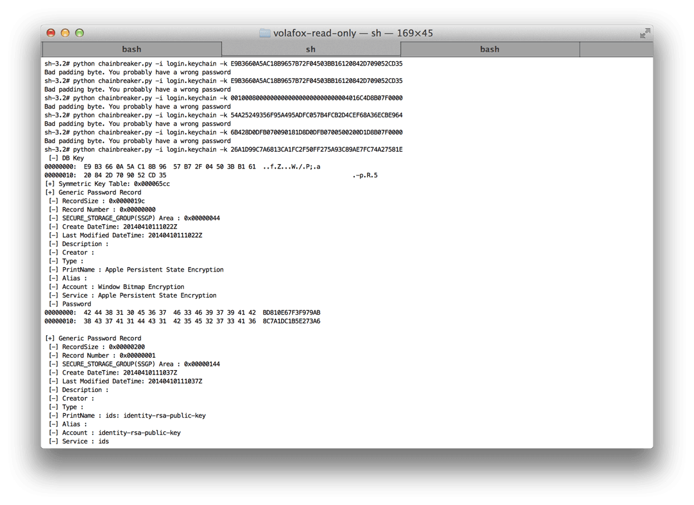The image size is (694, 505).
Task: Minimize the window with the yellow button
Action: click(65, 33)
